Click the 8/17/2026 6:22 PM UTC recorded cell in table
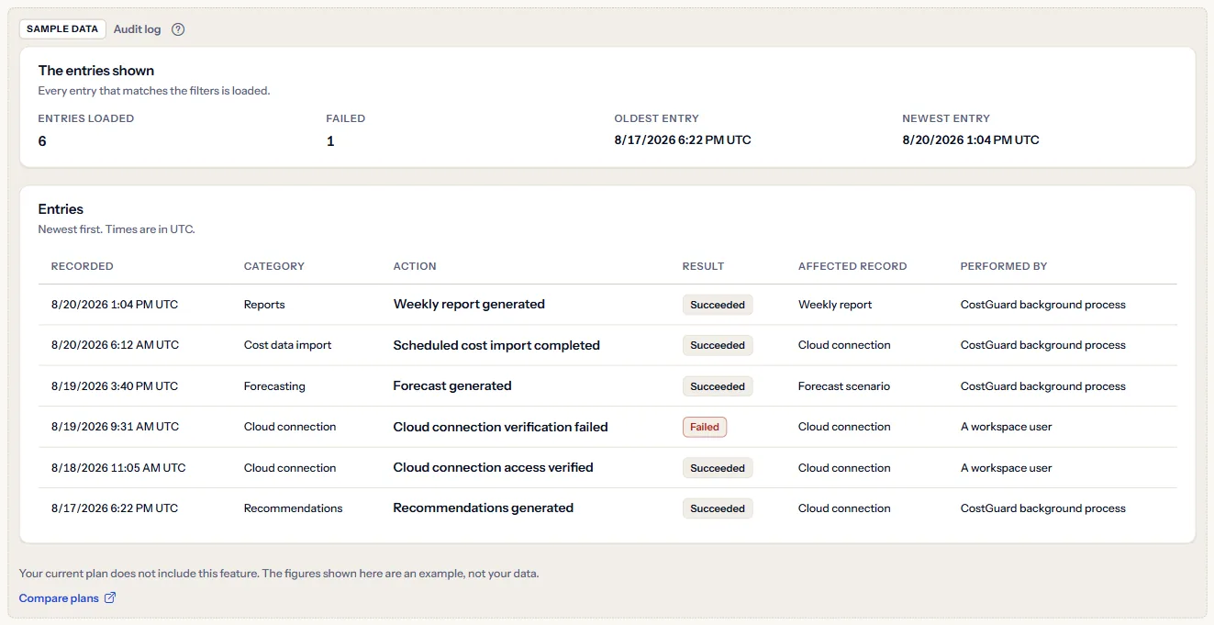Screen dimensions: 1214x625 tap(115, 508)
